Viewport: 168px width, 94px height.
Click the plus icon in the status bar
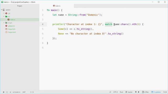tap(3, 92)
